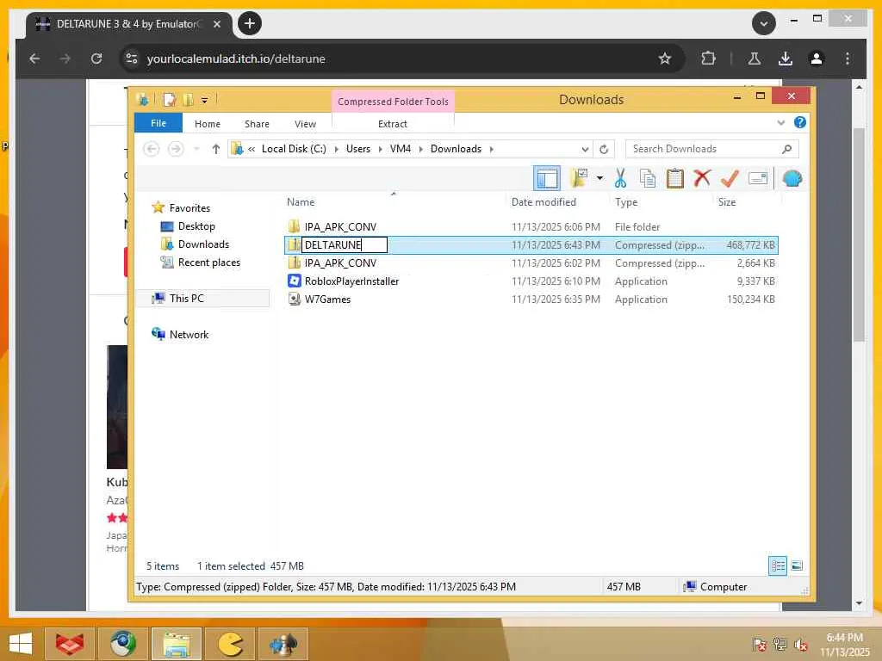
Task: Open a new Chrome tab
Action: [250, 23]
